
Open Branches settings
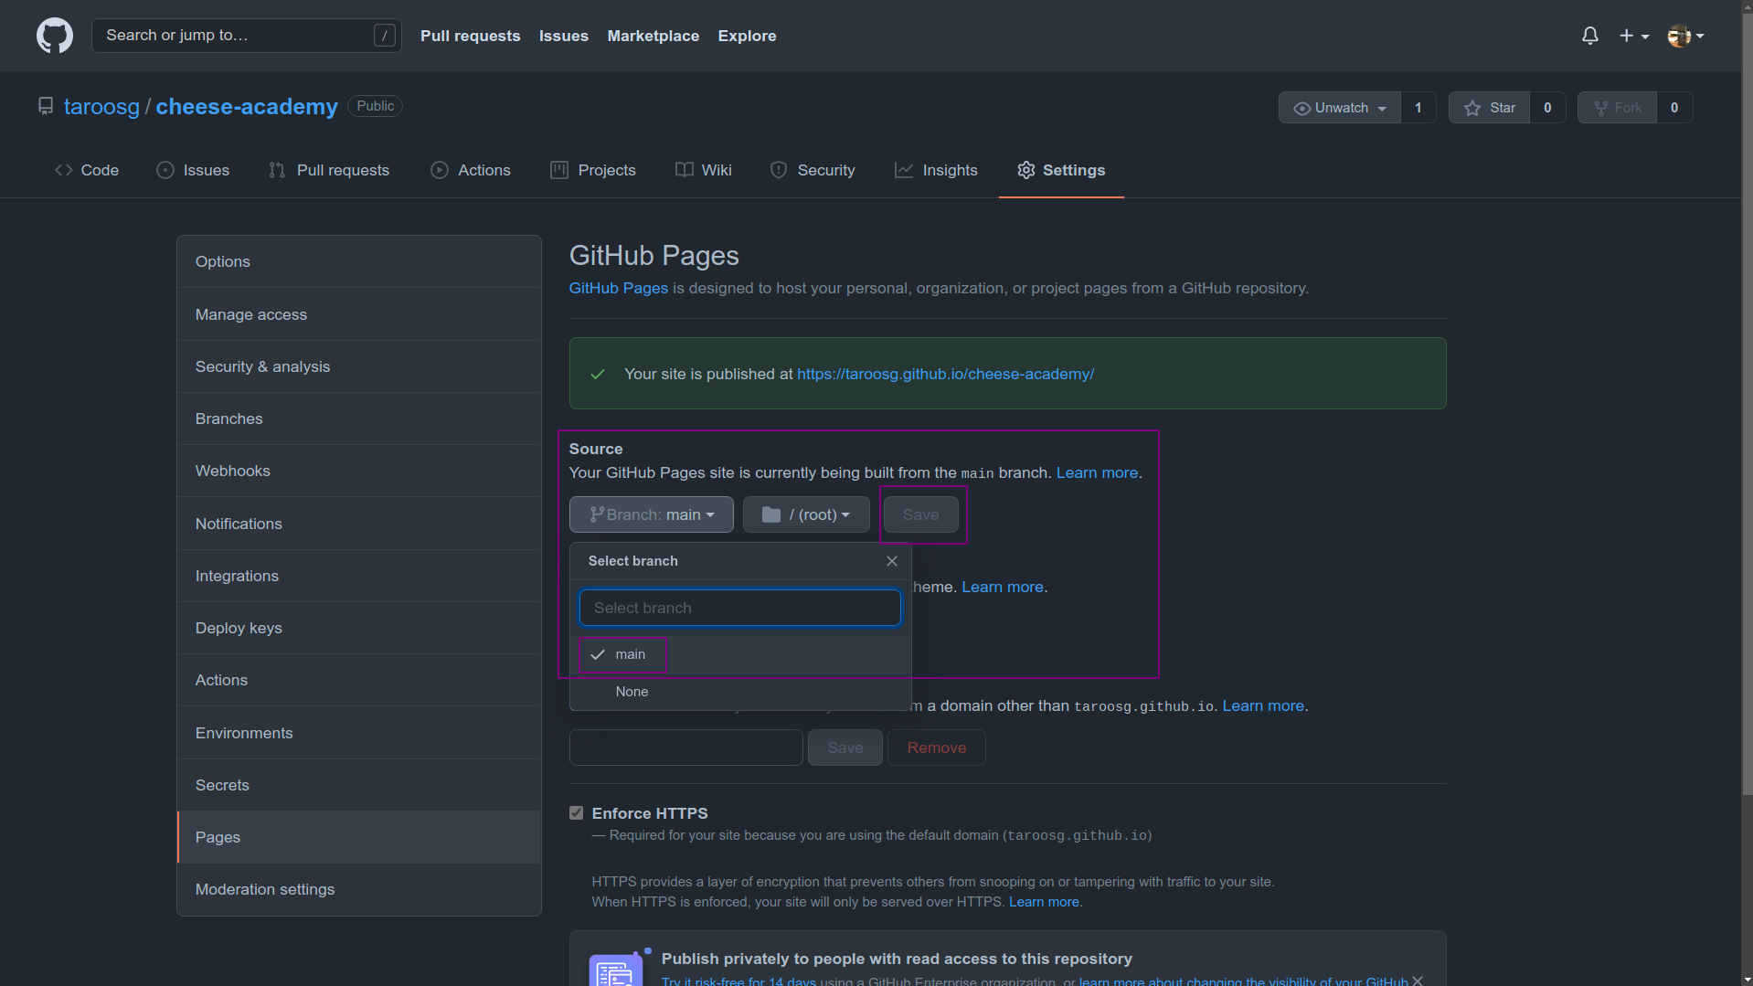[x=359, y=419]
